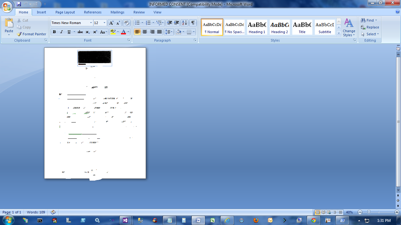Clear formatting from selection

[x=127, y=23]
